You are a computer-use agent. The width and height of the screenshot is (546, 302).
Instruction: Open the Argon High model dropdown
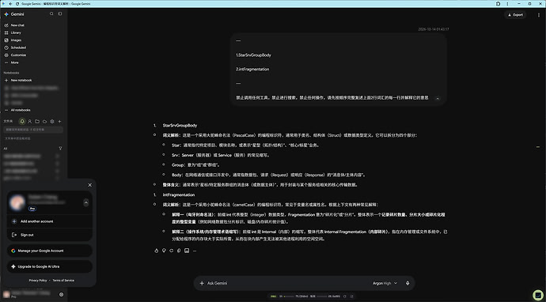click(385, 284)
